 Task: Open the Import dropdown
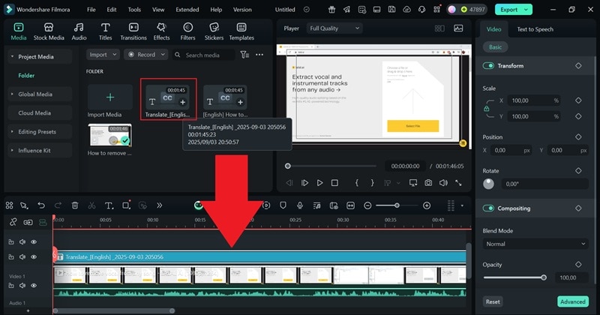click(x=103, y=55)
